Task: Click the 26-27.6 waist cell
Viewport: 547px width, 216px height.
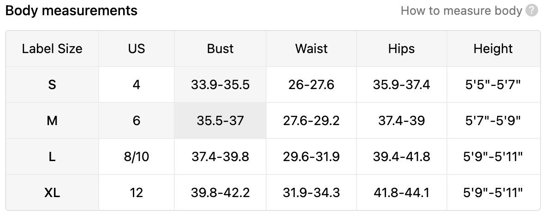Action: coord(311,85)
